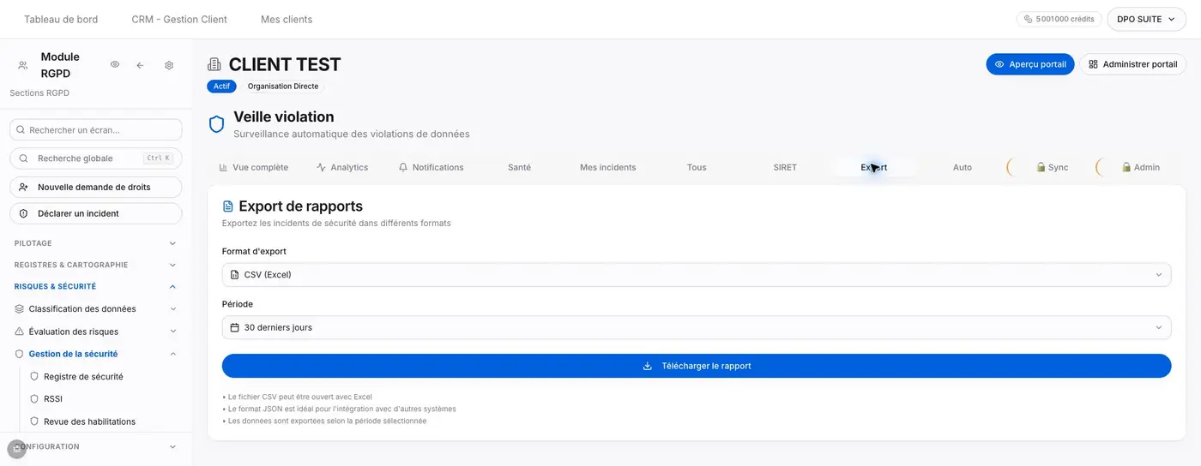Click the lock icon on the Sync tab
Viewport: 1201px width, 466px height.
pyautogui.click(x=1041, y=167)
